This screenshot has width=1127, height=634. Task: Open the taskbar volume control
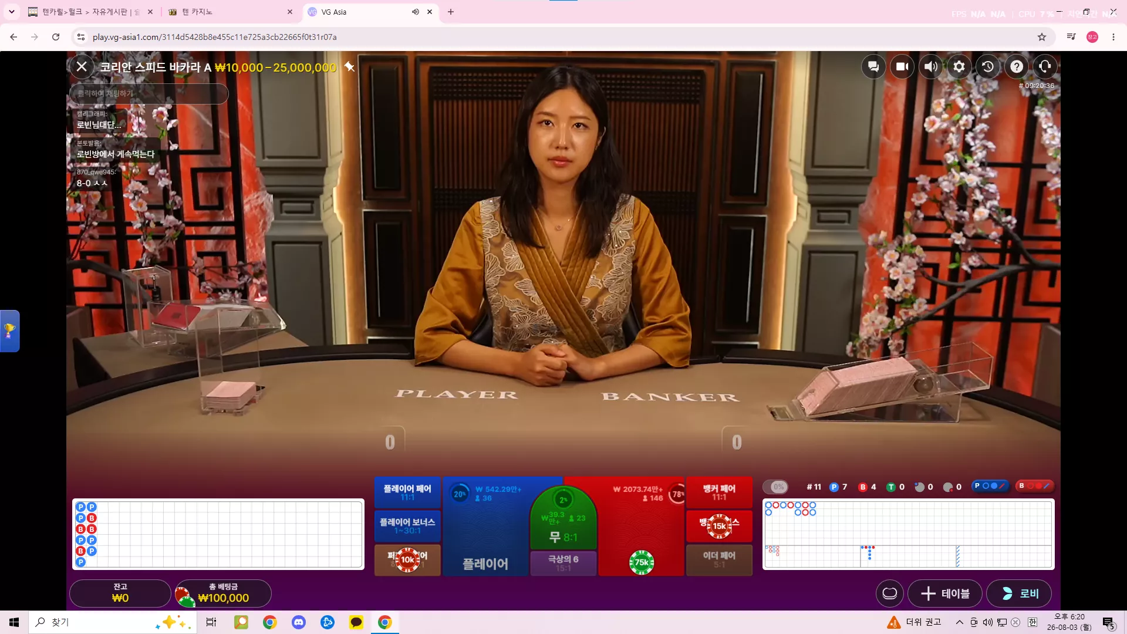988,622
